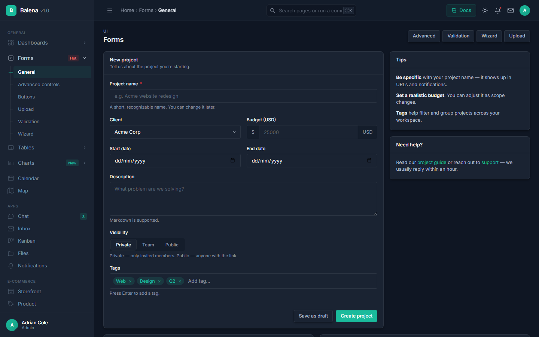The image size is (539, 337).
Task: Select Public visibility
Action: tap(172, 245)
